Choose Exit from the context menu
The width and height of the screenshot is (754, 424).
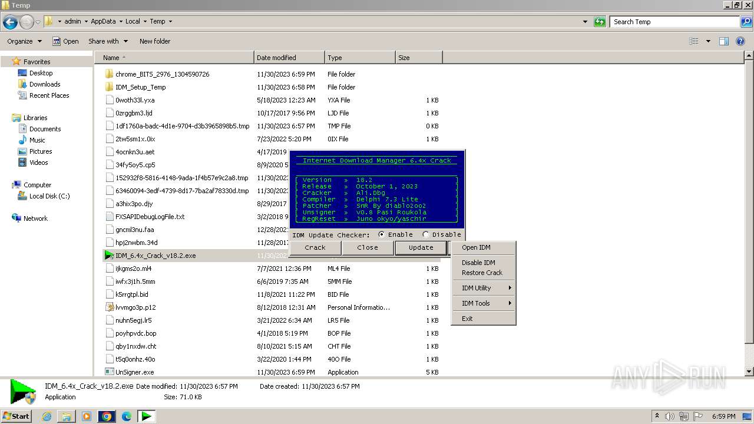467,319
